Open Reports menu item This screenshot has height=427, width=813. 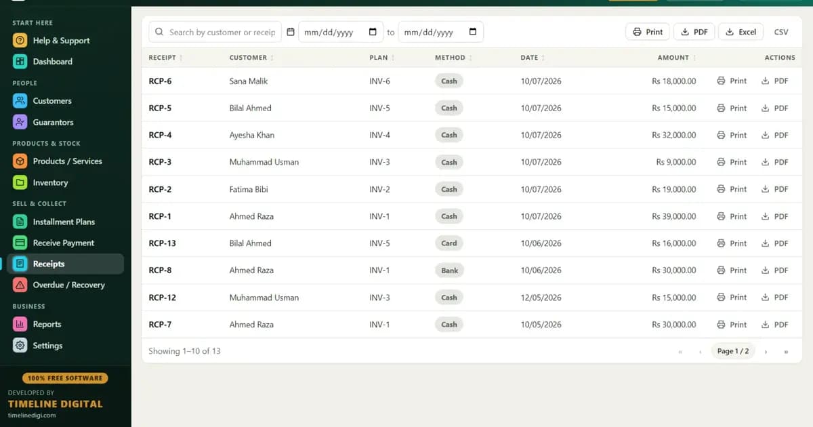pos(65,324)
